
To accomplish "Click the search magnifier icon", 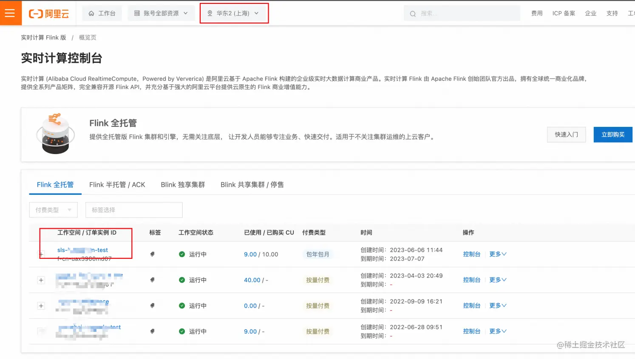I will coord(413,14).
